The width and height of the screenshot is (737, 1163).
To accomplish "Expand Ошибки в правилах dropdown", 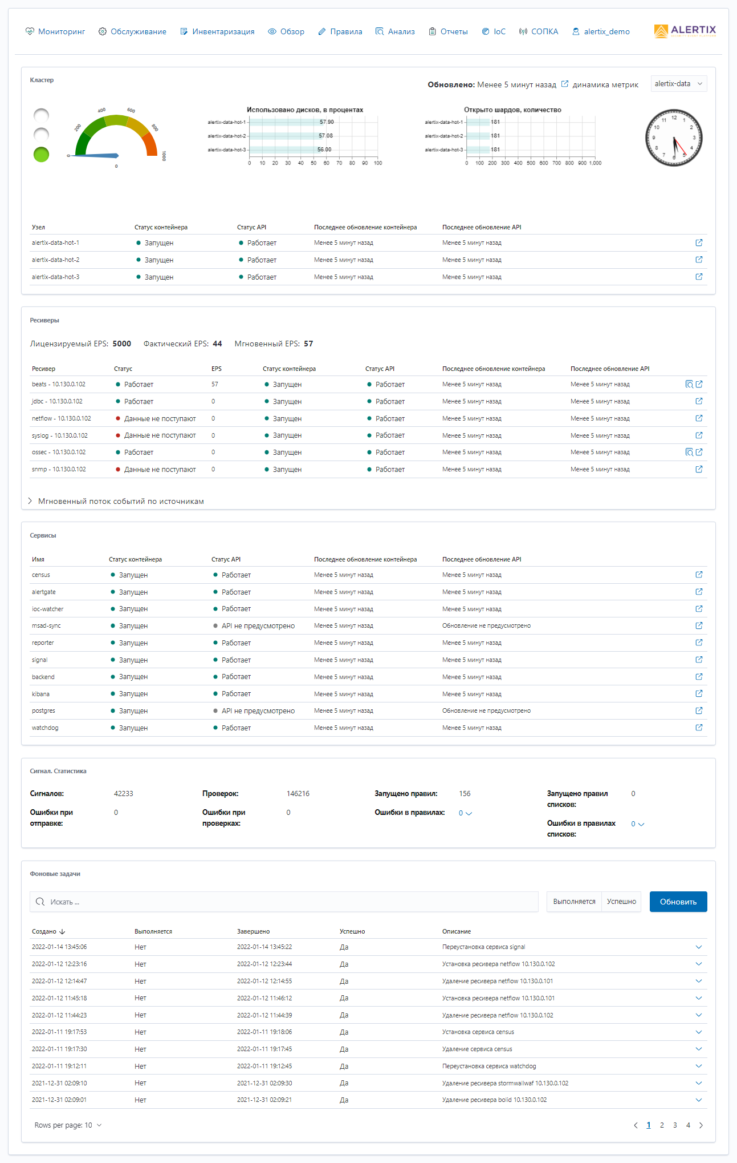I will (466, 813).
